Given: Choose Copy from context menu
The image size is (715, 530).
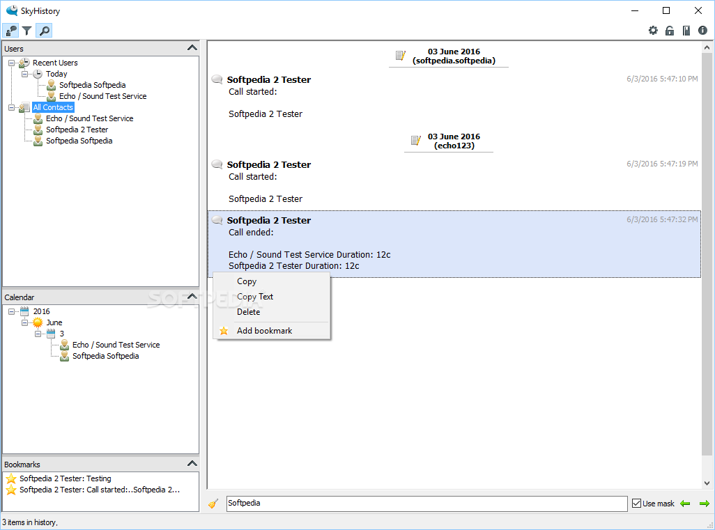Looking at the screenshot, I should pyautogui.click(x=272, y=281).
